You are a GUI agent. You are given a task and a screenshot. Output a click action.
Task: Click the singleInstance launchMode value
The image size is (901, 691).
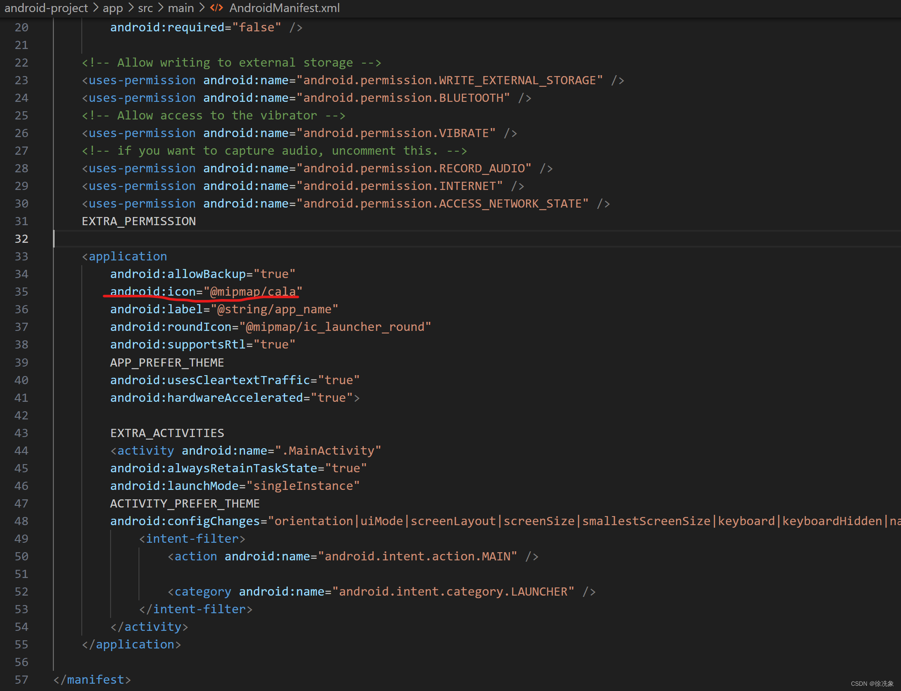(303, 486)
